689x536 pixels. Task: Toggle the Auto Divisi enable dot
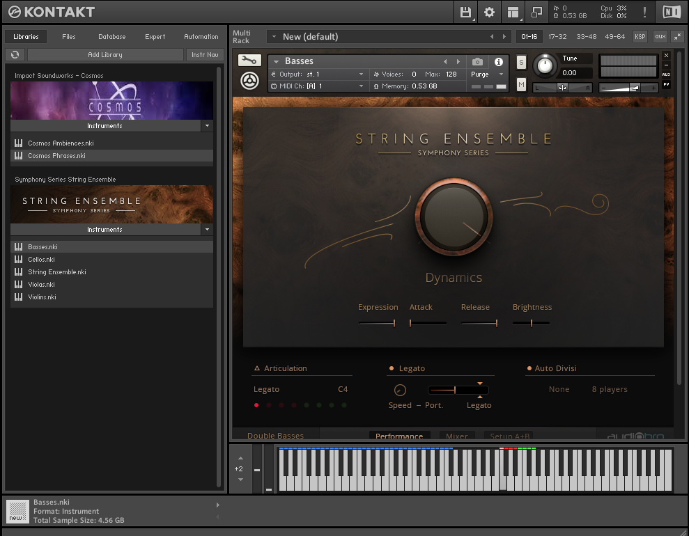[x=529, y=368]
